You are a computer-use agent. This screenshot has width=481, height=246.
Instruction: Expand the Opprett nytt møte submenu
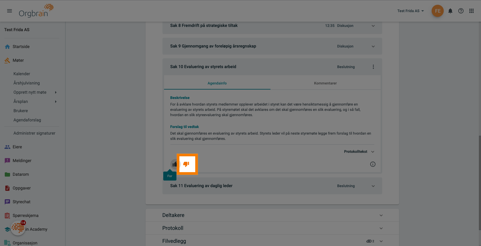[x=56, y=92]
